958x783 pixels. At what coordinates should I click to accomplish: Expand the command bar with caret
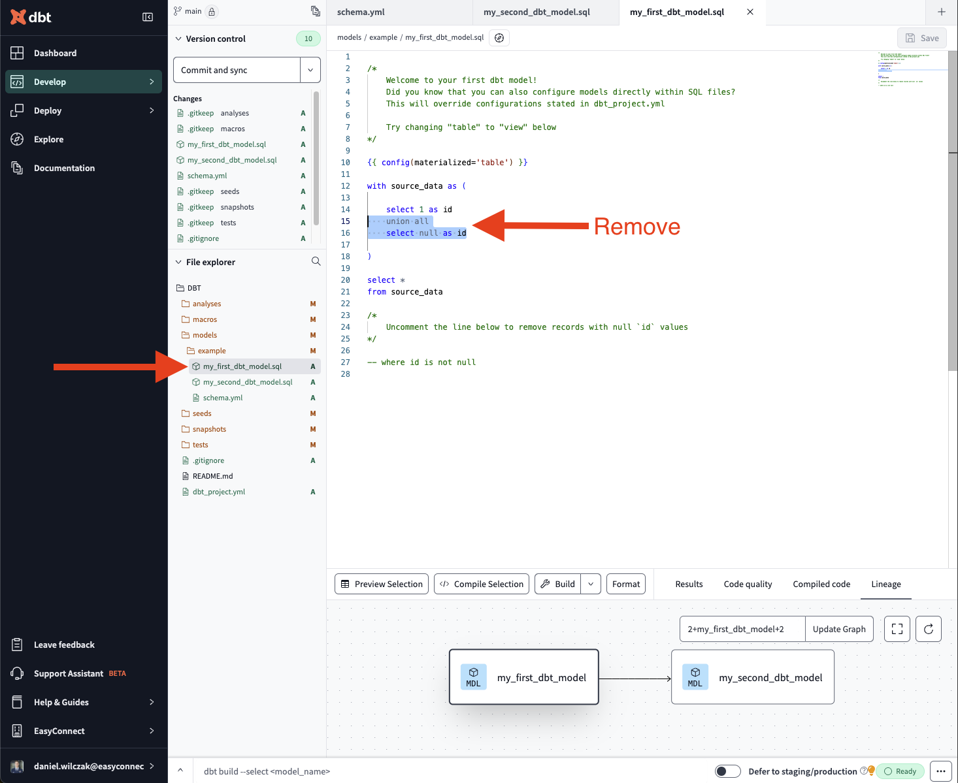180,771
